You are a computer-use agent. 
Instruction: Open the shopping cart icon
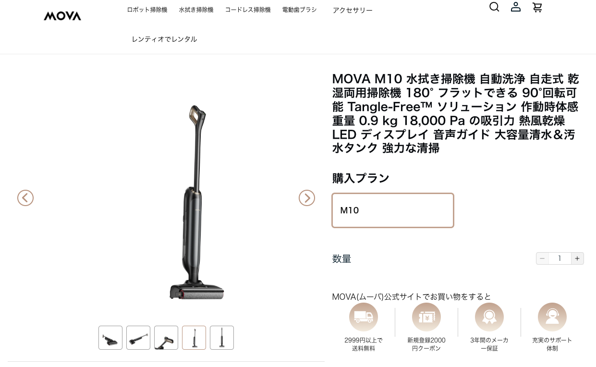click(x=537, y=7)
